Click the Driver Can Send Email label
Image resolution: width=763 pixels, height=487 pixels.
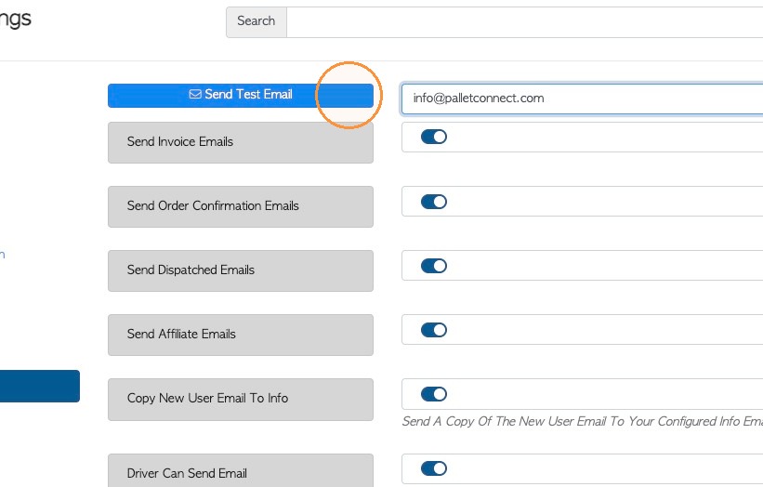(241, 471)
